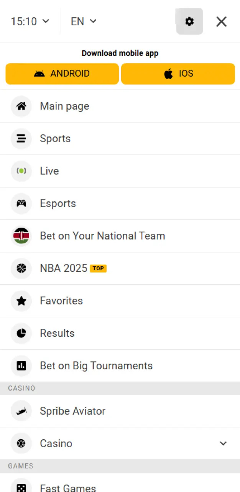Click the home icon for Main page
The image size is (240, 492).
(21, 106)
